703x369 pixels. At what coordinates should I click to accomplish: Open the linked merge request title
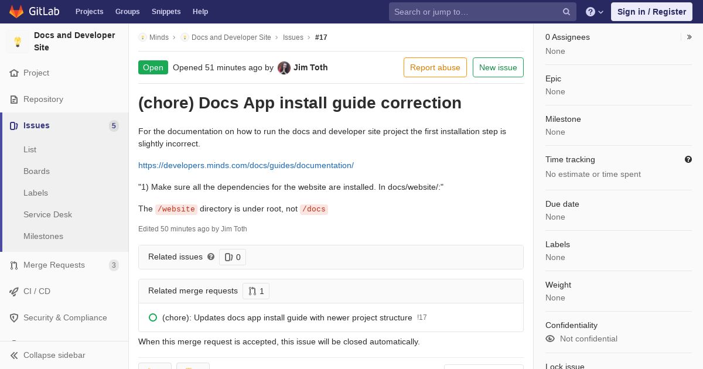pyautogui.click(x=287, y=317)
